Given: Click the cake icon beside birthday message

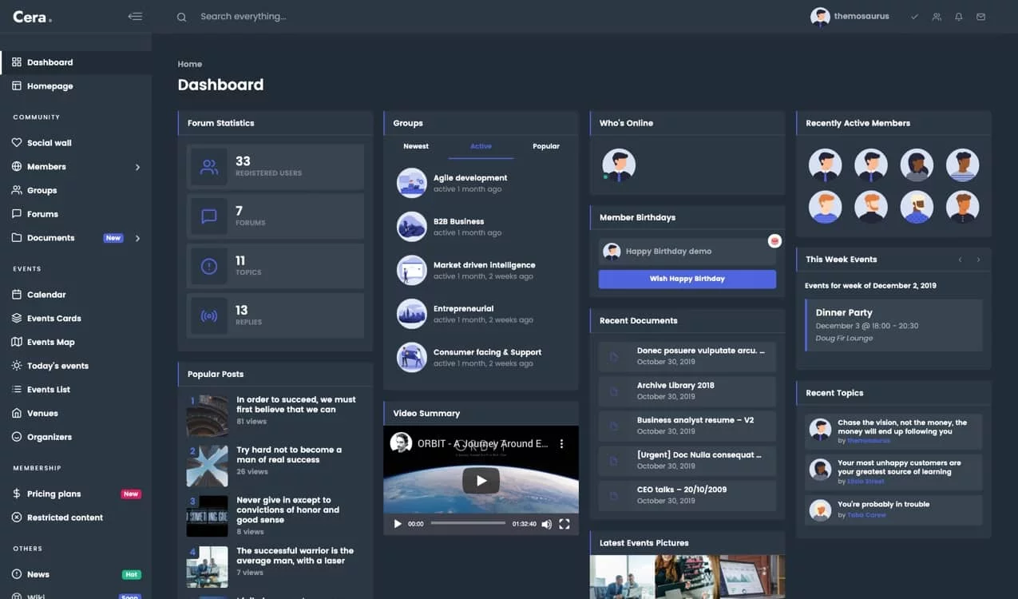Looking at the screenshot, I should [774, 241].
